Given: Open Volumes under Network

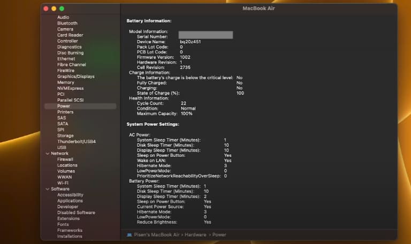Looking at the screenshot, I should [66, 171].
